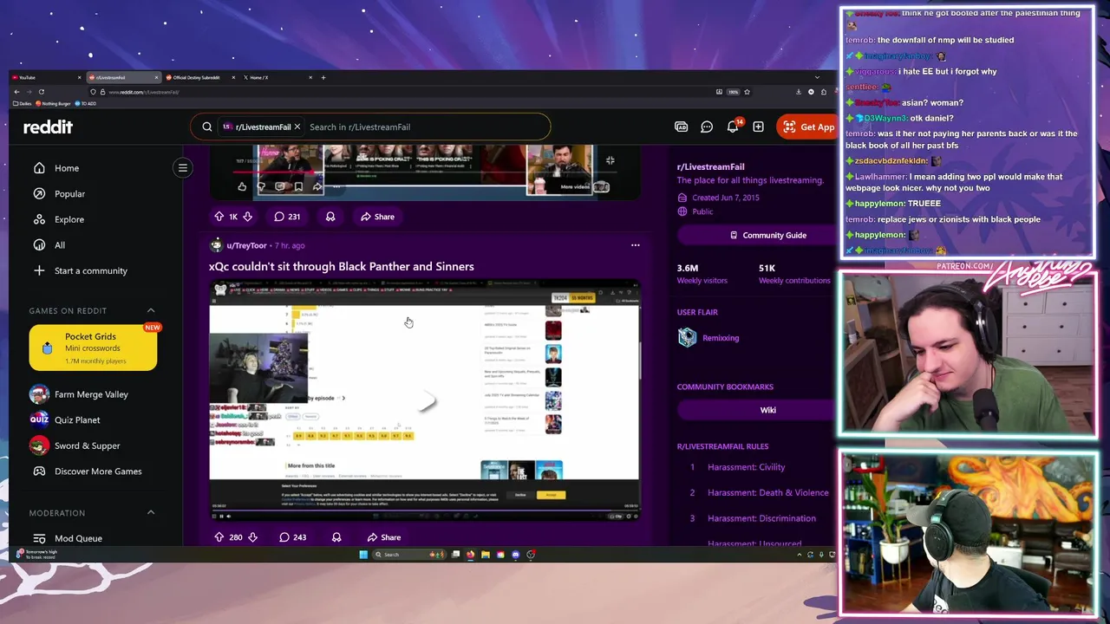Switch to Official Destiny Subreddit tab
The image size is (1110, 624).
click(x=200, y=77)
